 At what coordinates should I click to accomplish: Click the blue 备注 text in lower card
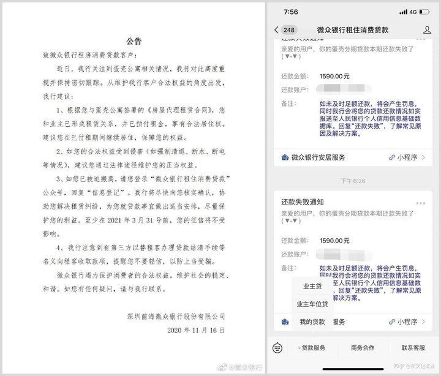[370, 283]
